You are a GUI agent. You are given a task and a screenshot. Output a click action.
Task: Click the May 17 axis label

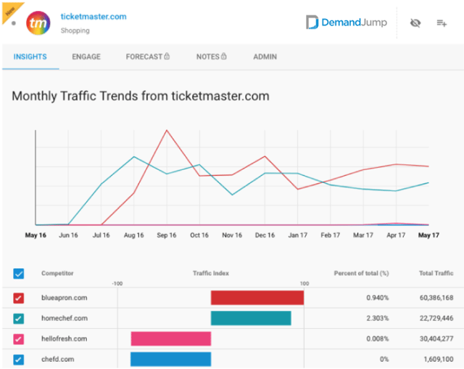[x=428, y=235]
